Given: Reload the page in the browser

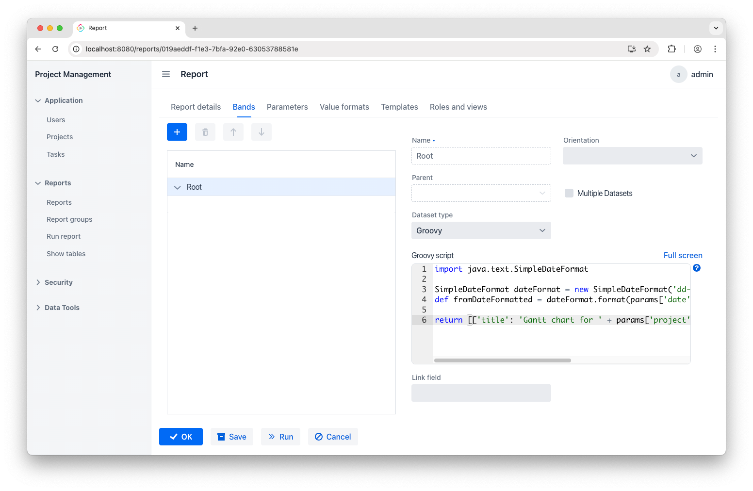Looking at the screenshot, I should point(55,49).
